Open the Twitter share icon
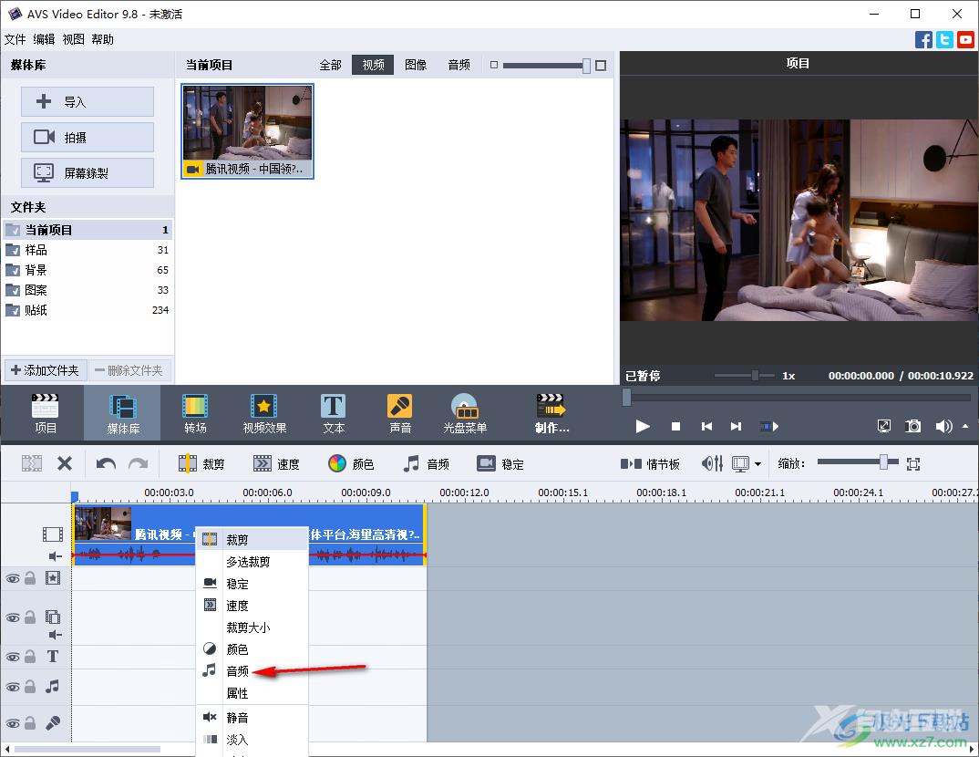Image resolution: width=979 pixels, height=757 pixels. [944, 40]
